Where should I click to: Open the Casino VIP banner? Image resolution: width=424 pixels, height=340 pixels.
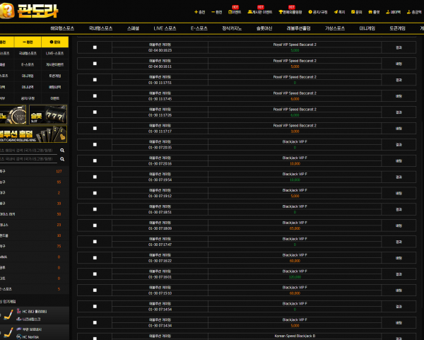click(x=13, y=114)
